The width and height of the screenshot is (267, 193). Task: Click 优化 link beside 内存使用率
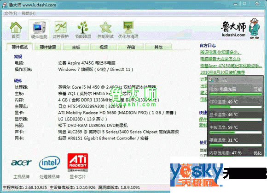(x=257, y=153)
